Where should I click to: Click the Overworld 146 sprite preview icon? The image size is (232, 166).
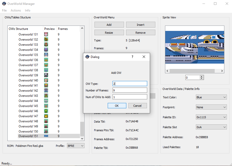pos(46,111)
